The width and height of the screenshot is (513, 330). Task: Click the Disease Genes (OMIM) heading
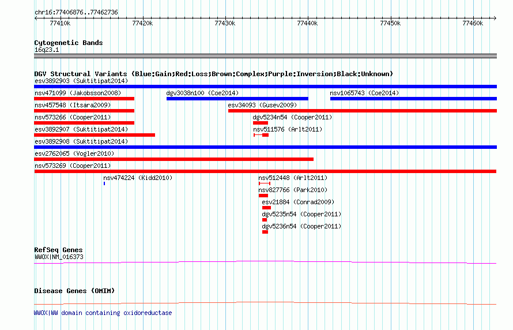[74, 291]
